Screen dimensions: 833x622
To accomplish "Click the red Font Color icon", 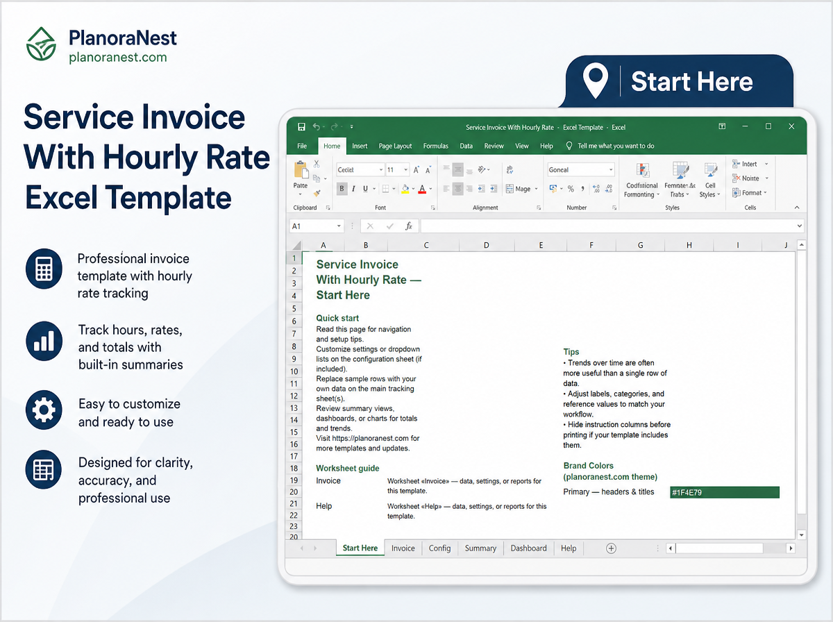I will click(422, 188).
